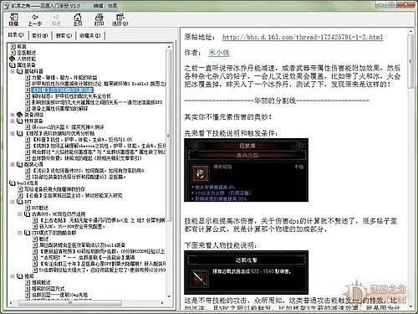Select topic 影响到面板DPS的几大关键属性

point(97,102)
